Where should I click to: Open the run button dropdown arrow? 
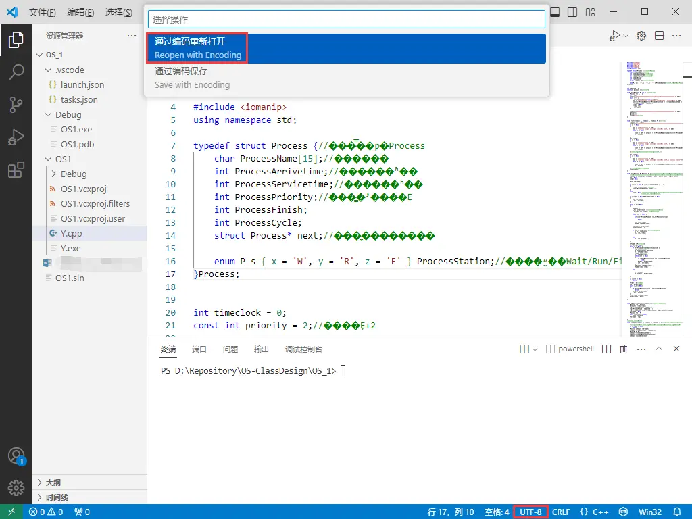(625, 36)
